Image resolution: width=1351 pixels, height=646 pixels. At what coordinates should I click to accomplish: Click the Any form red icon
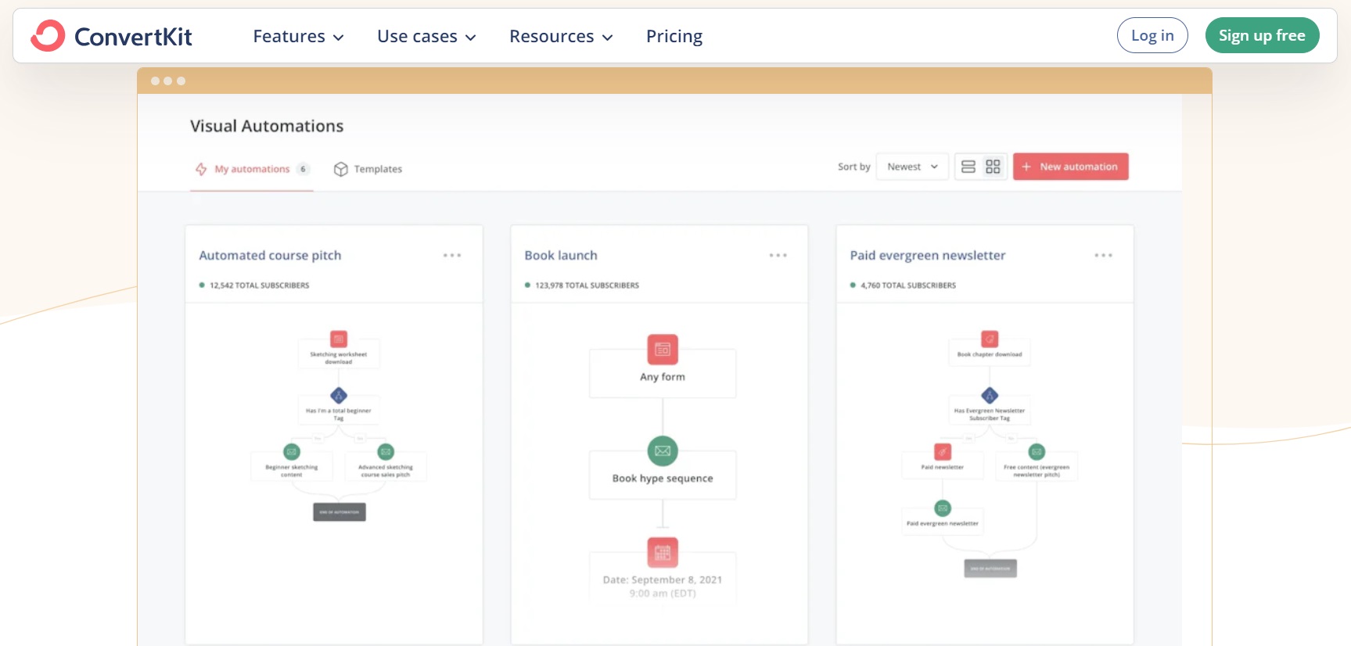click(x=663, y=350)
